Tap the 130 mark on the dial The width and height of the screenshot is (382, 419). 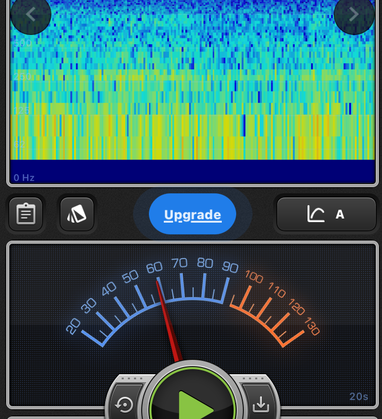point(312,327)
